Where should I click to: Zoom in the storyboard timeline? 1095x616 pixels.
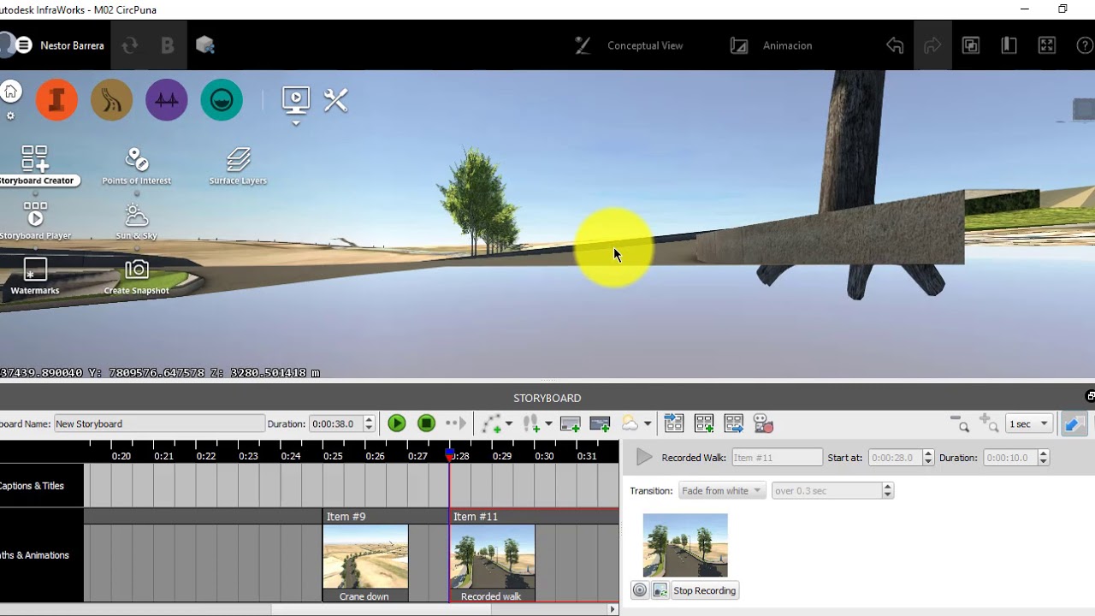[989, 423]
